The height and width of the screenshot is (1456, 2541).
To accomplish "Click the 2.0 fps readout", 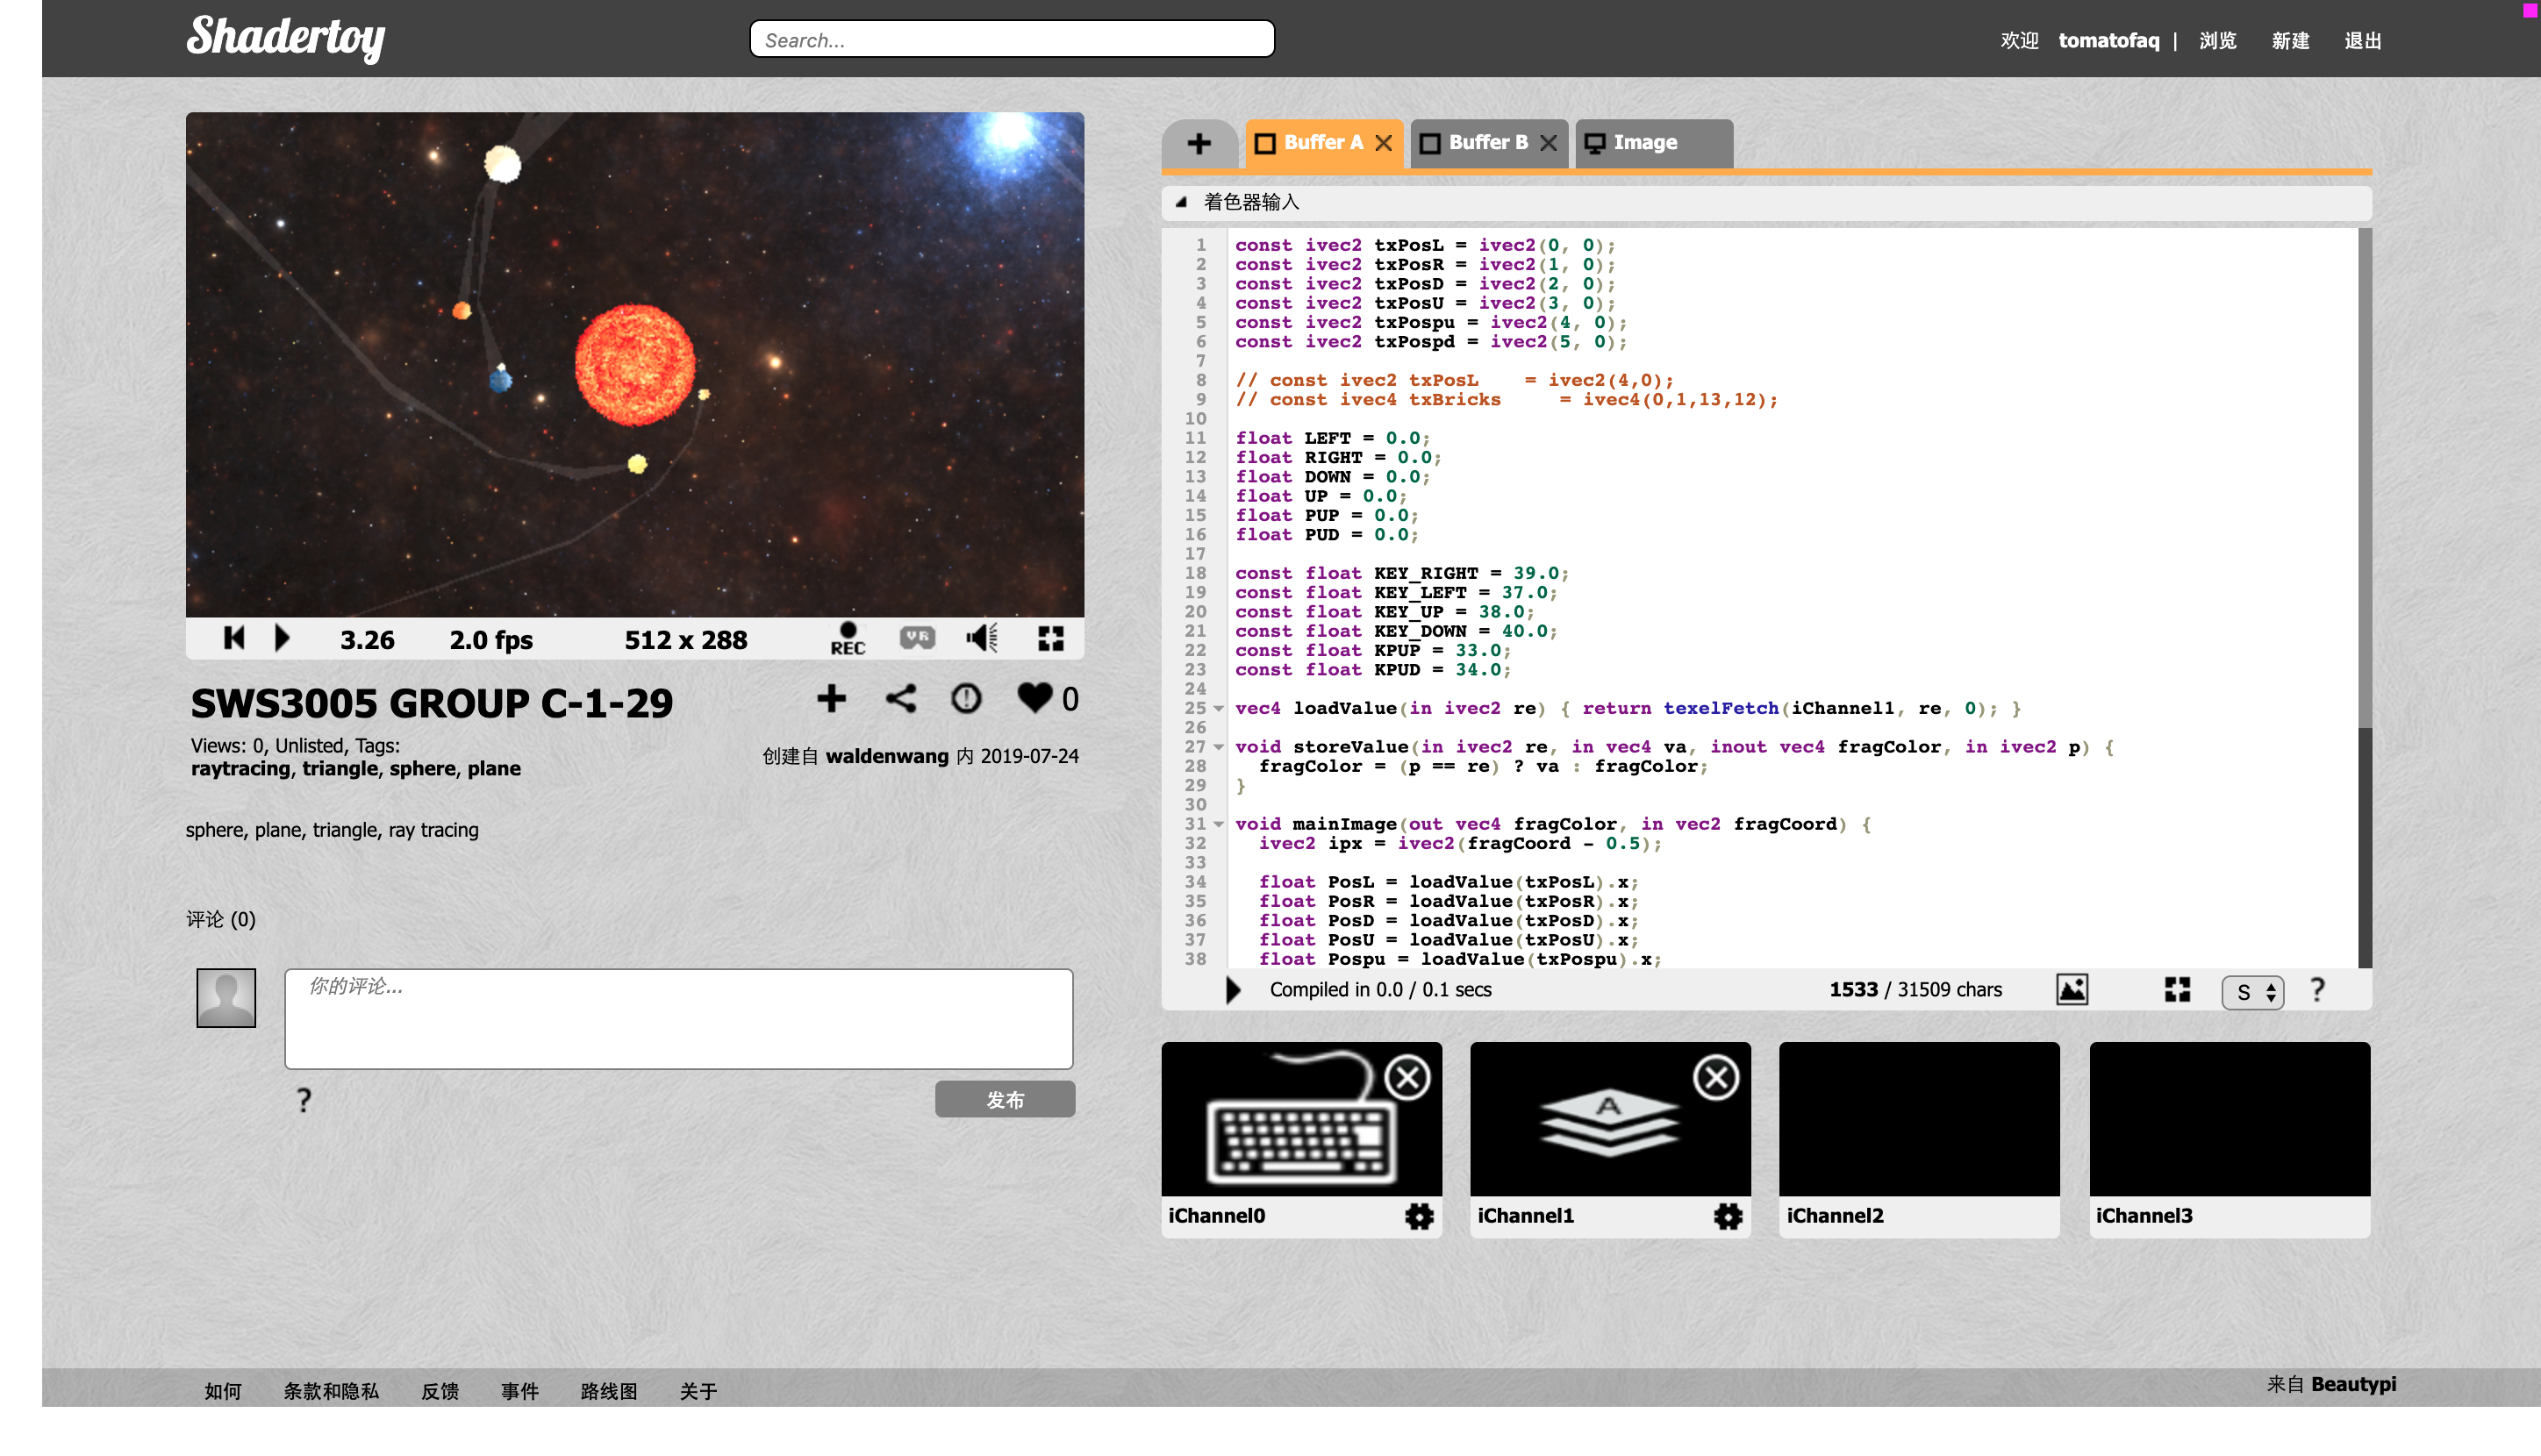I will point(491,640).
